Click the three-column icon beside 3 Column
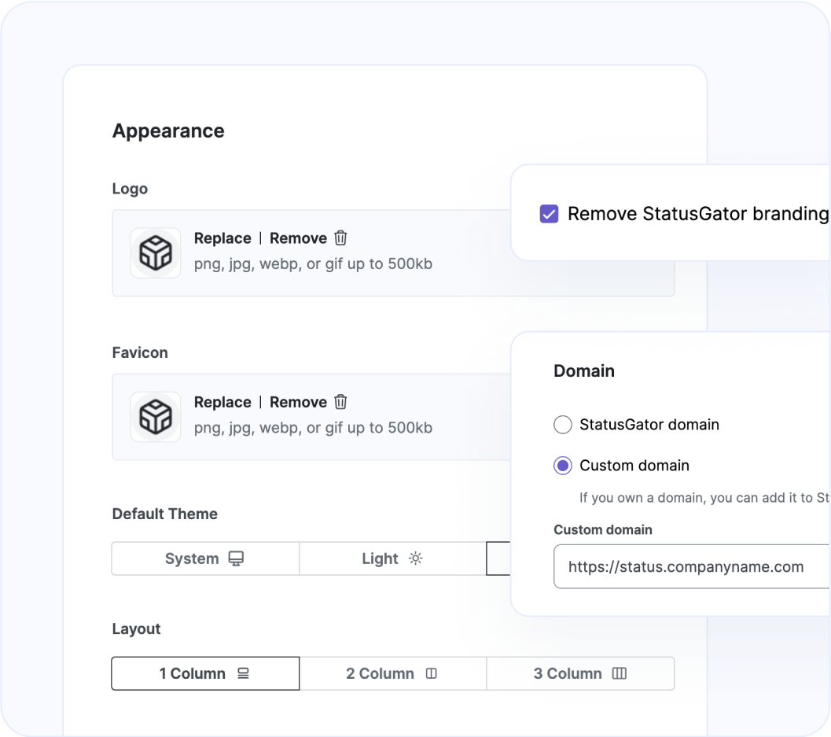 (620, 673)
